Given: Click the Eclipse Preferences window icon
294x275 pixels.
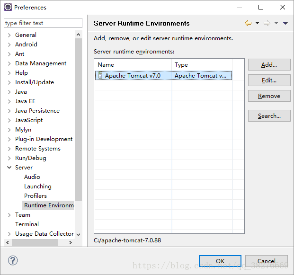Looking at the screenshot, I should click(8, 7).
